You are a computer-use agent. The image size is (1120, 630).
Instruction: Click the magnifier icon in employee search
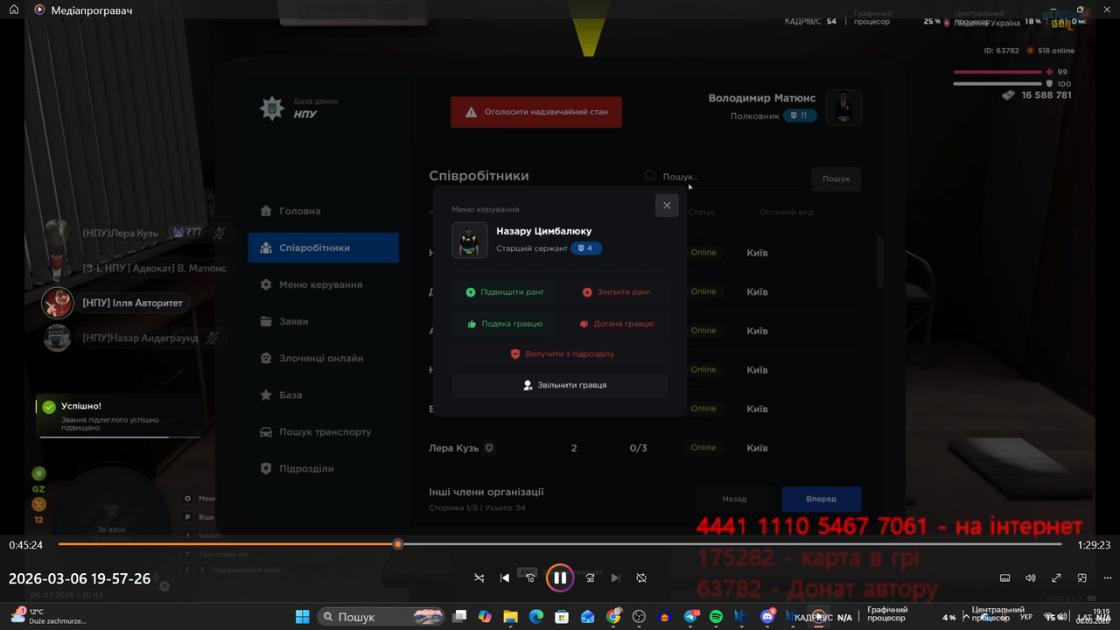(650, 176)
